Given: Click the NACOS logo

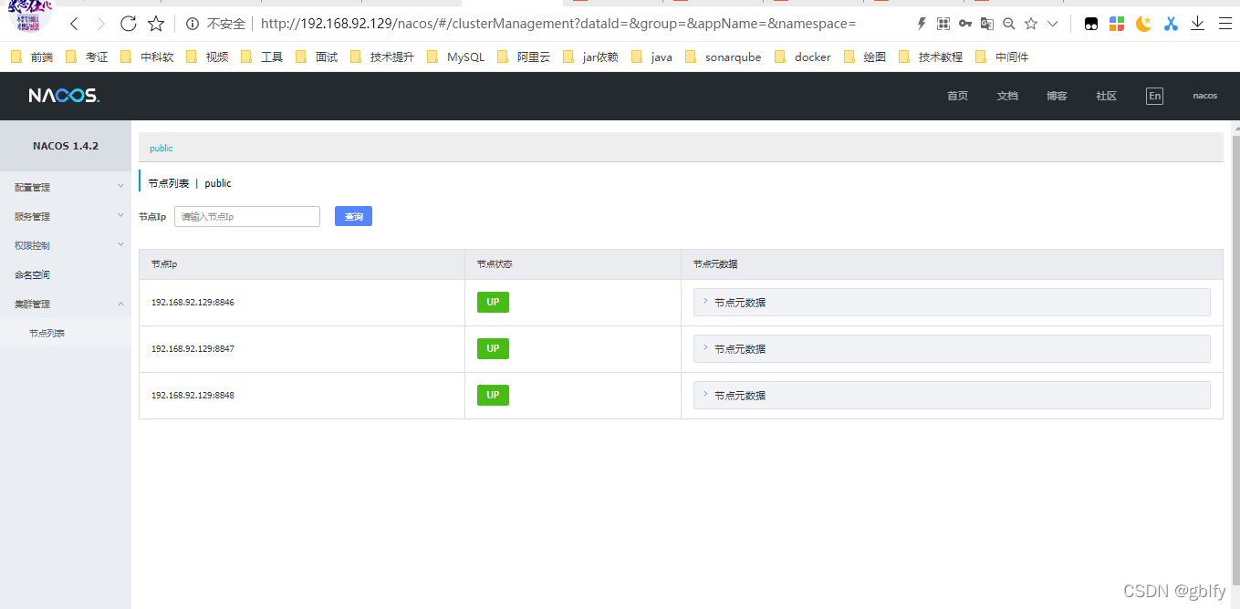Looking at the screenshot, I should pos(64,96).
